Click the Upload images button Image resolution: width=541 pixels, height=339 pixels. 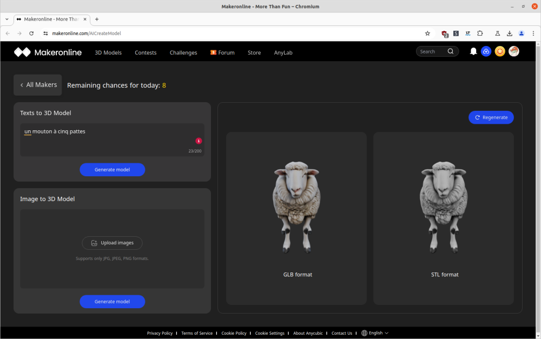[x=112, y=243]
